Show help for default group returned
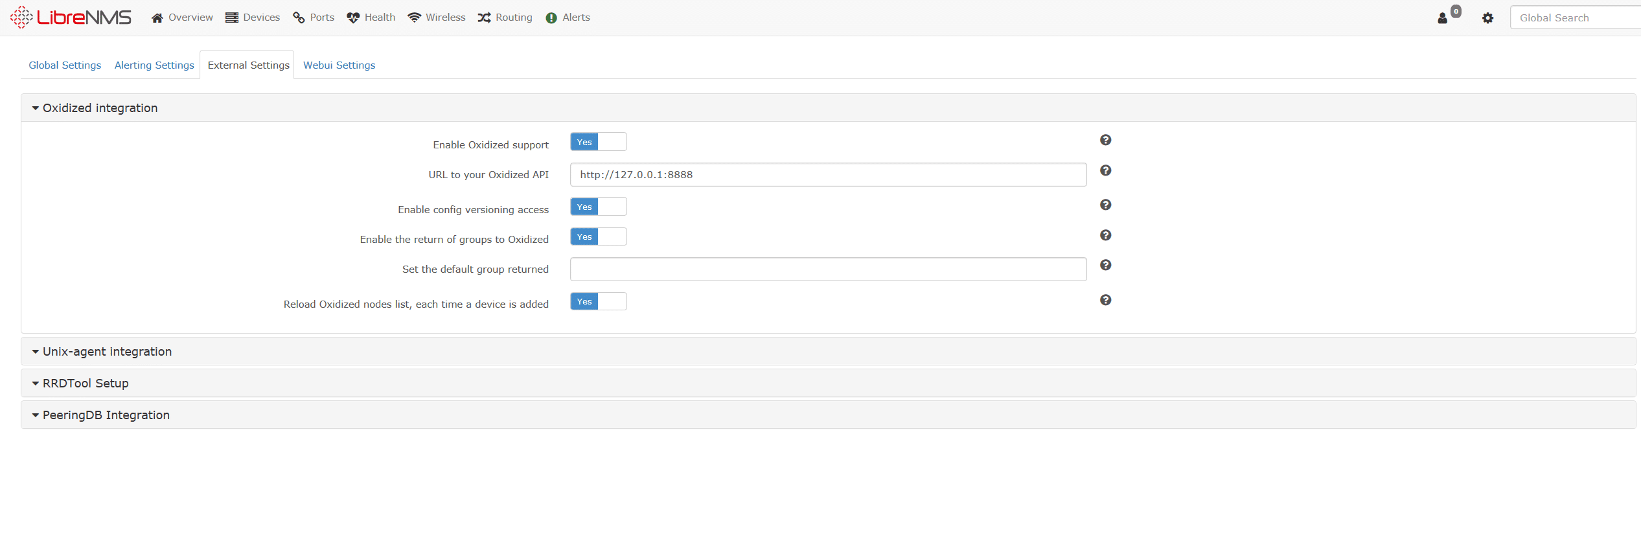1641x539 pixels. [1106, 265]
